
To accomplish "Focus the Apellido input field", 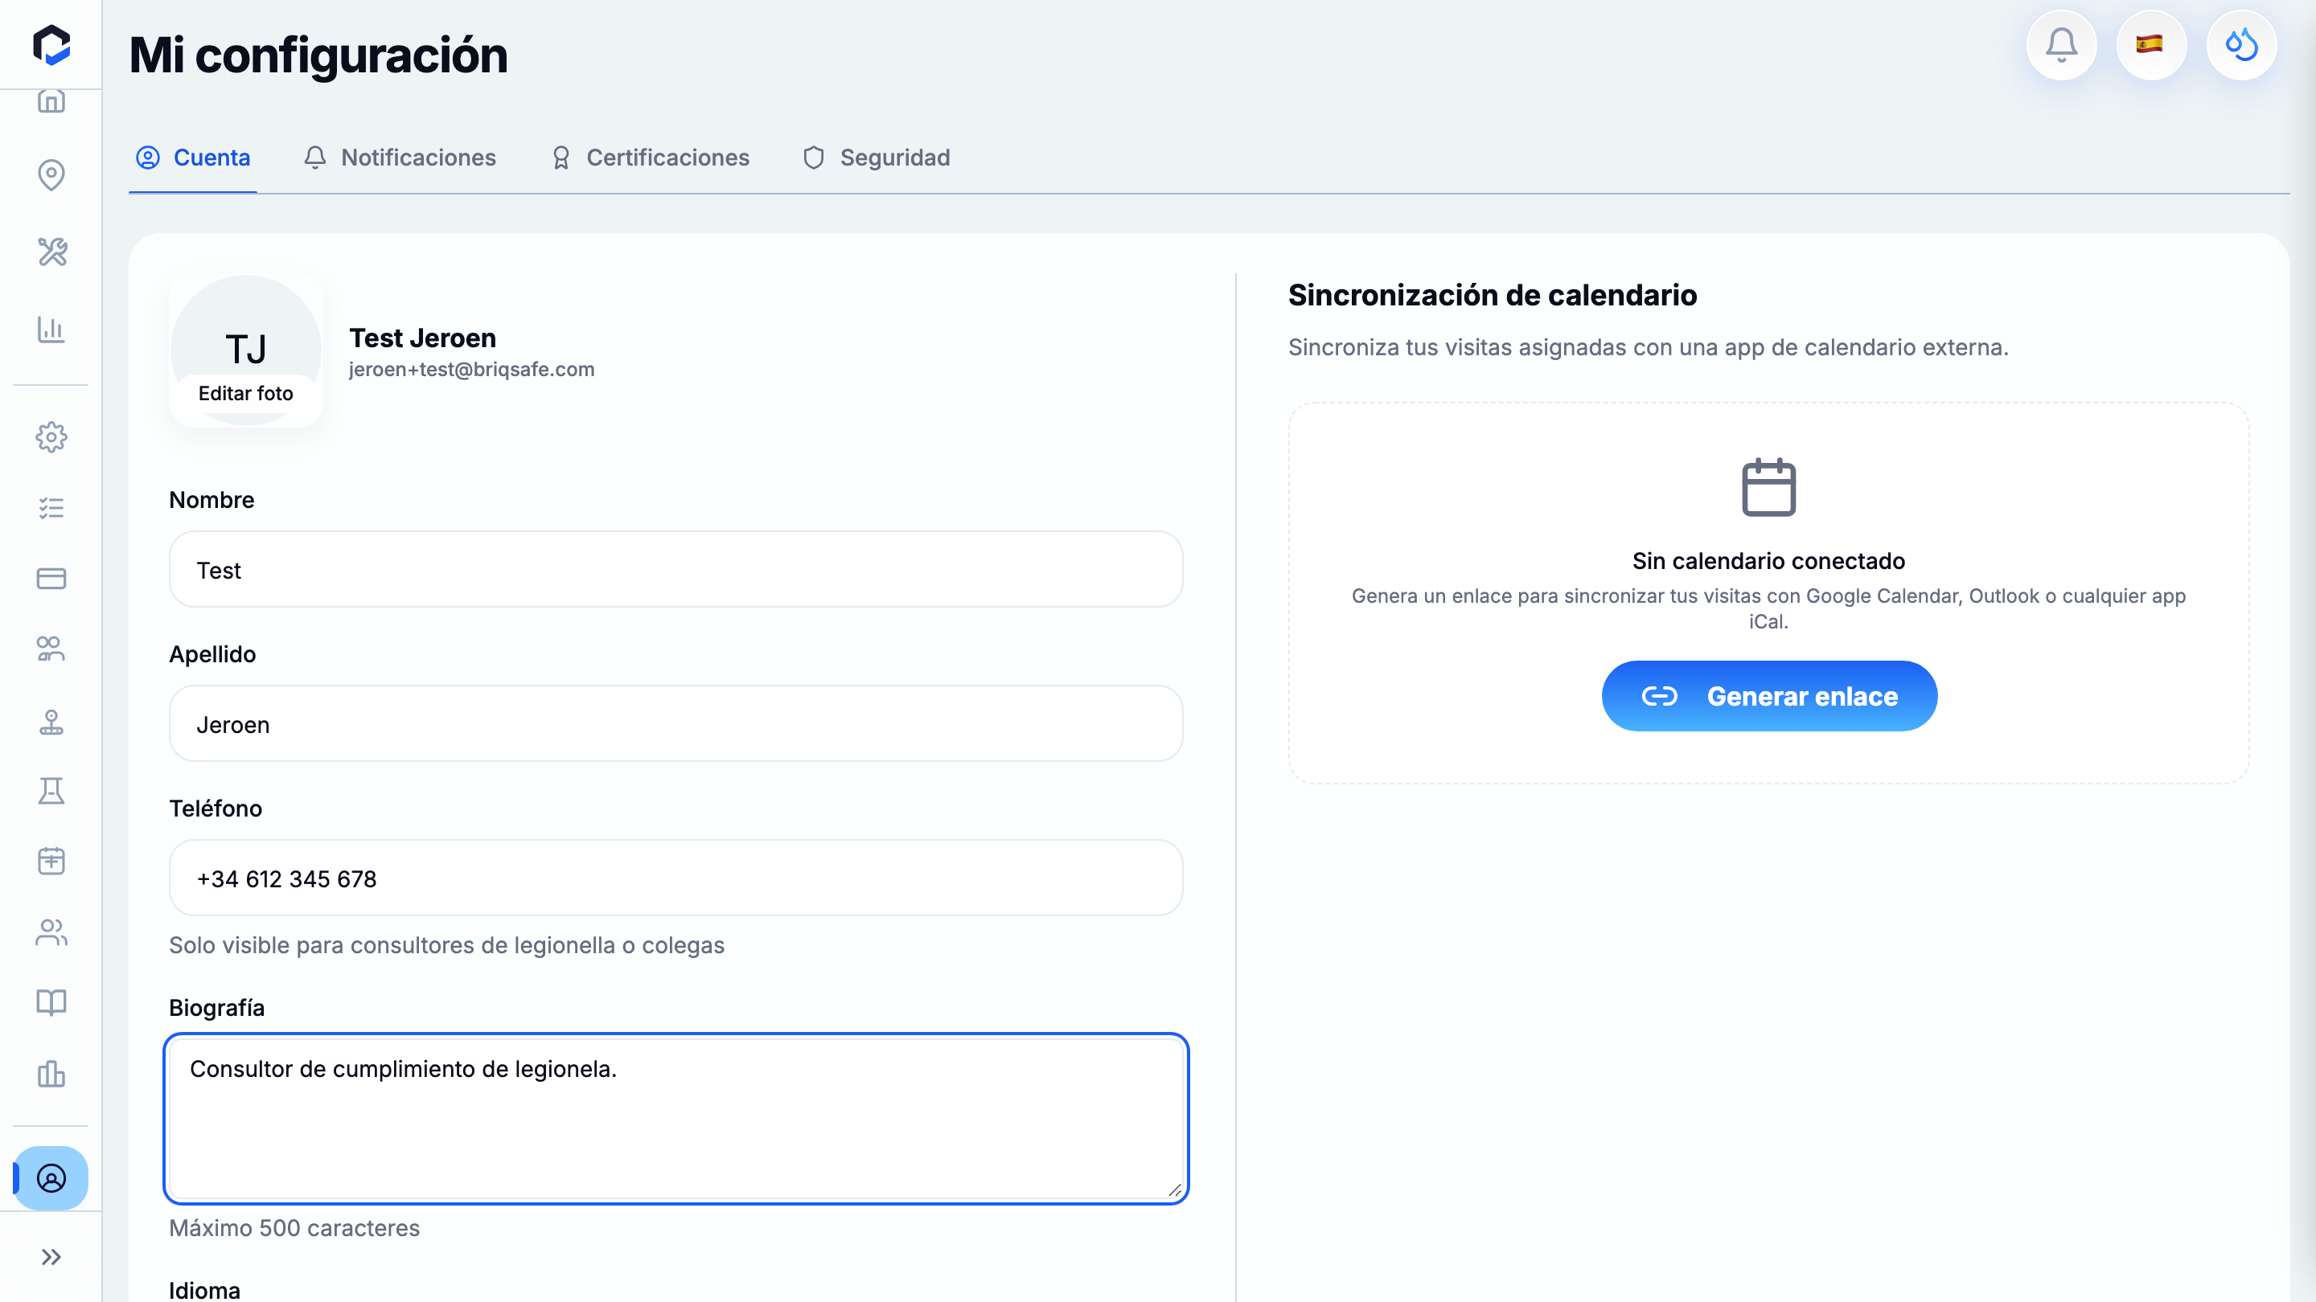I will [x=676, y=724].
